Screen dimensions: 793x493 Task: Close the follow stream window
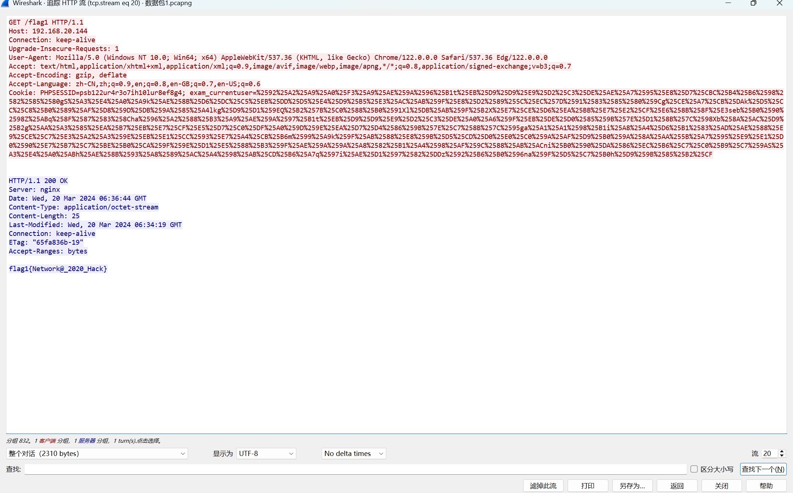click(779, 3)
